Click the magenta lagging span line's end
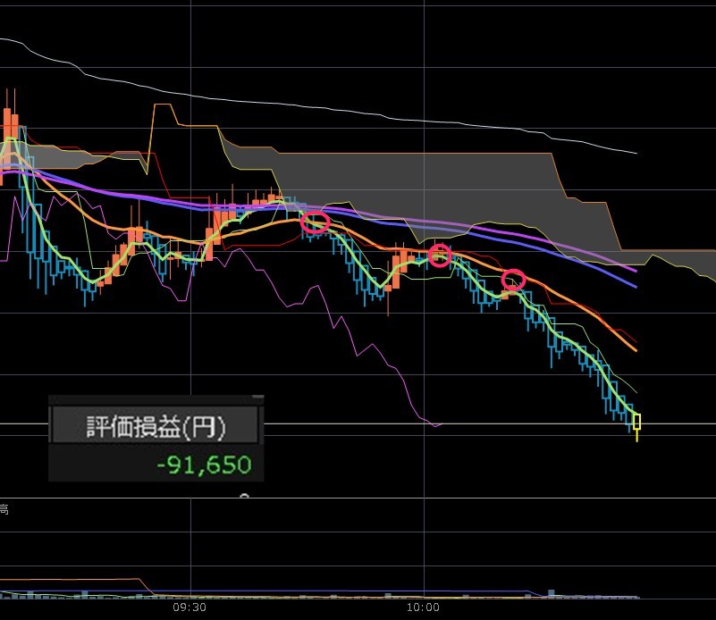 click(x=440, y=425)
